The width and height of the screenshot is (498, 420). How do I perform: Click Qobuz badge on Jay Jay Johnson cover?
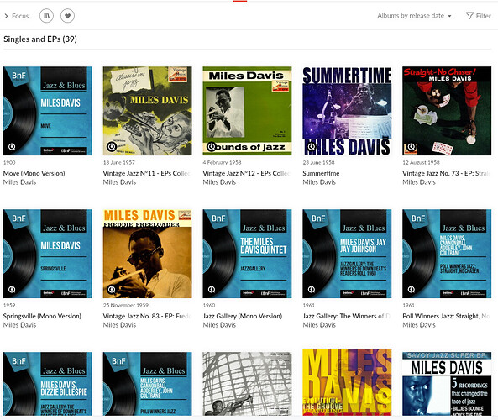tap(312, 290)
